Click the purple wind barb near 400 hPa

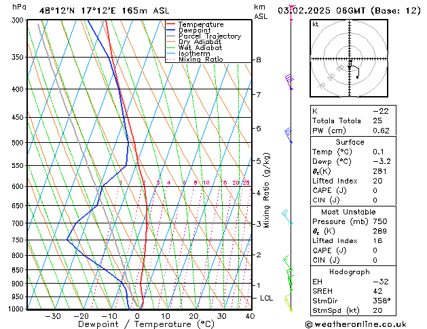click(289, 81)
